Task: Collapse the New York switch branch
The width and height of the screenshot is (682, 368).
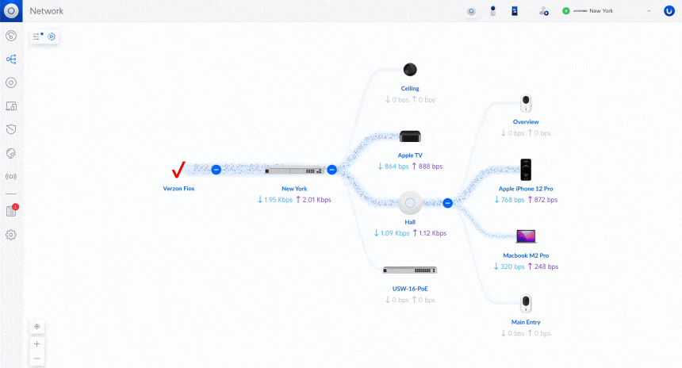Action: (331, 170)
